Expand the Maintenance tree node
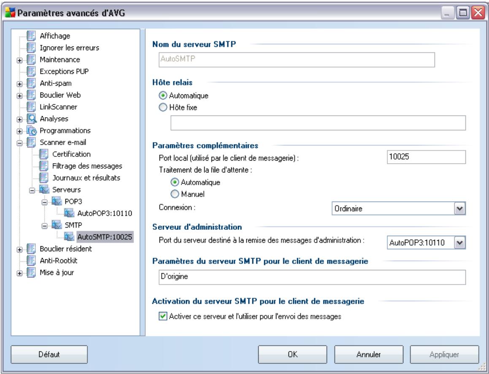 (20, 60)
